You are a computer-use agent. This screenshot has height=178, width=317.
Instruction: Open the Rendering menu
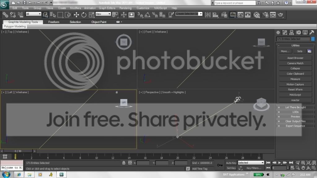pos(125,8)
